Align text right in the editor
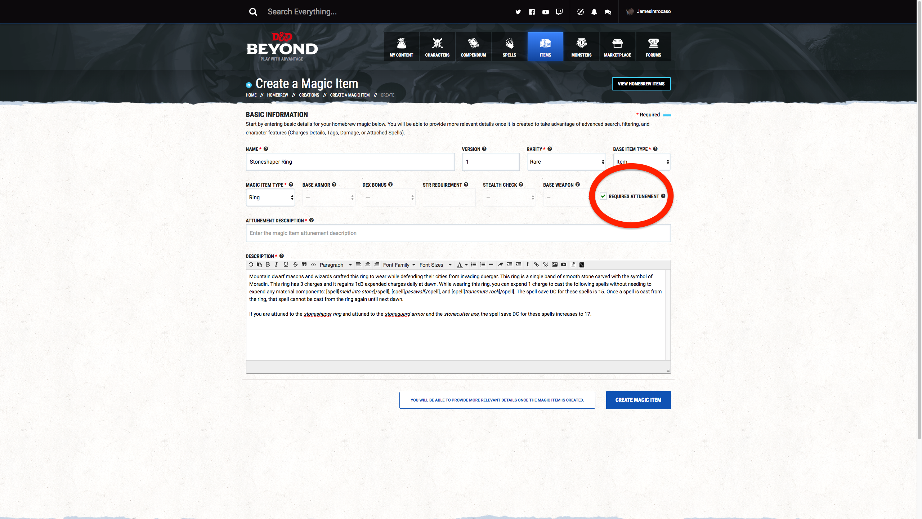The height and width of the screenshot is (519, 922). (x=377, y=265)
